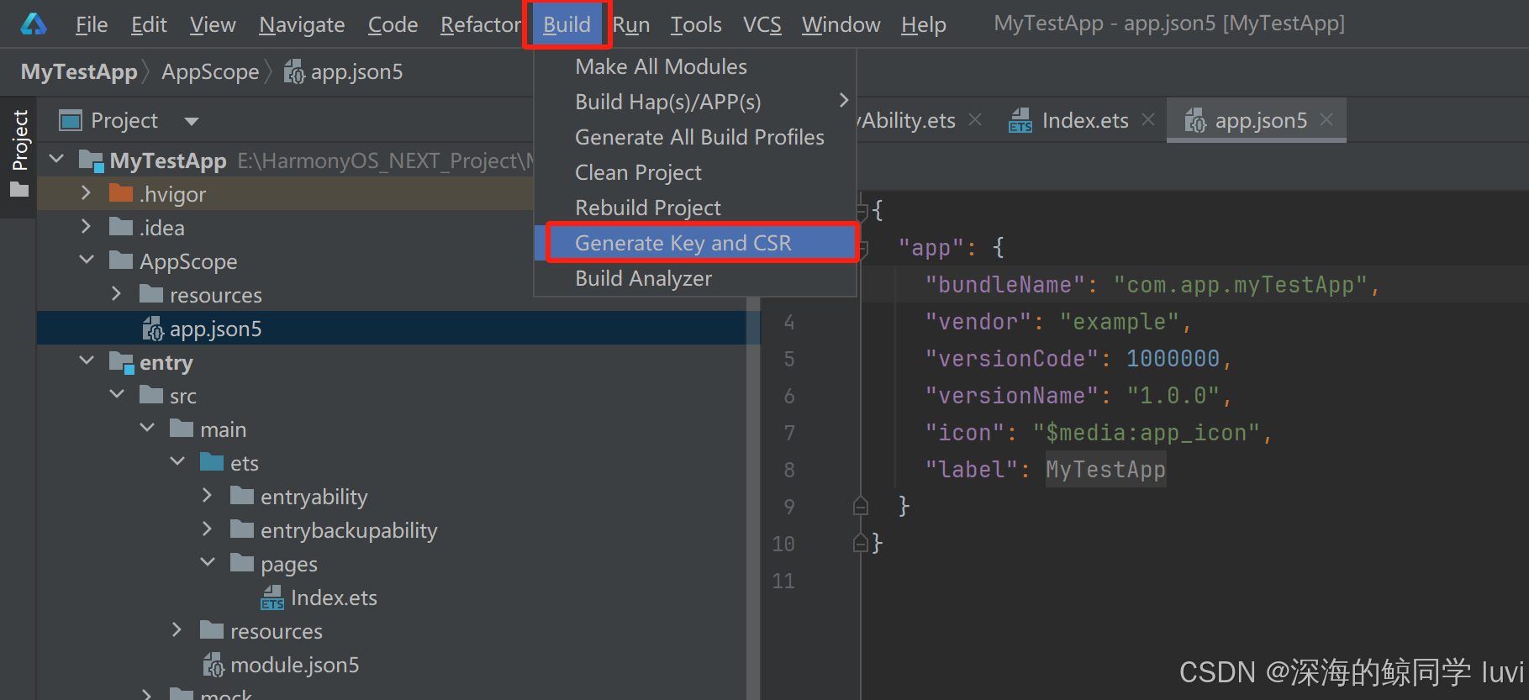Collapse the AppScope folder
The width and height of the screenshot is (1529, 700).
click(x=86, y=261)
